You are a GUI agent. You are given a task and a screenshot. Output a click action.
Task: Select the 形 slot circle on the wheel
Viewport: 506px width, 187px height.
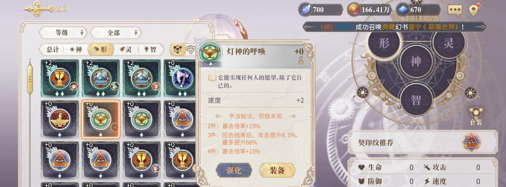[384, 43]
